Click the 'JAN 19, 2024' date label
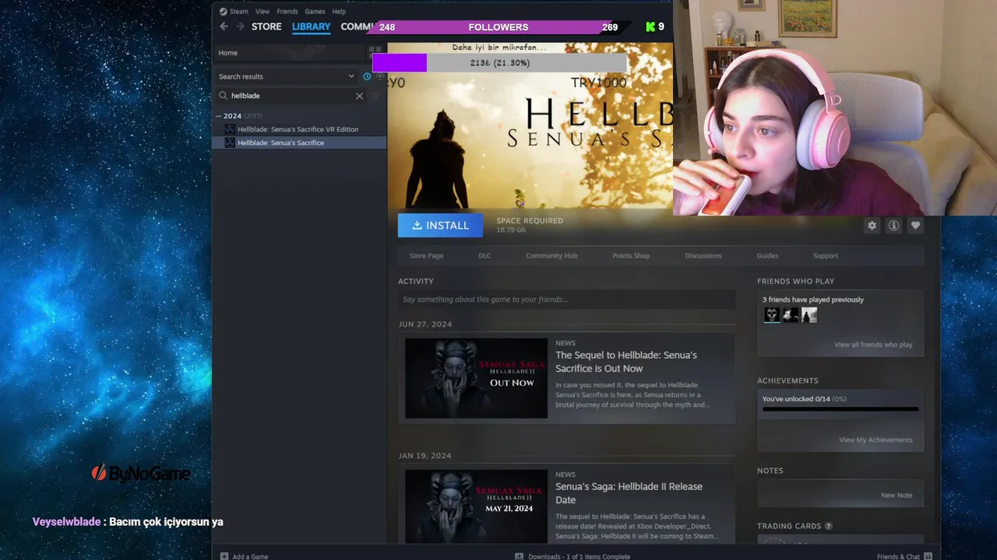This screenshot has height=560, width=997. [x=425, y=456]
